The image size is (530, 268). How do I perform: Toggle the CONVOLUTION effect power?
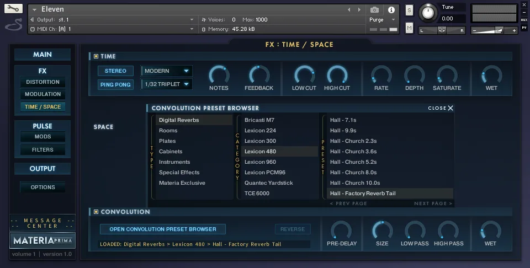coord(96,212)
